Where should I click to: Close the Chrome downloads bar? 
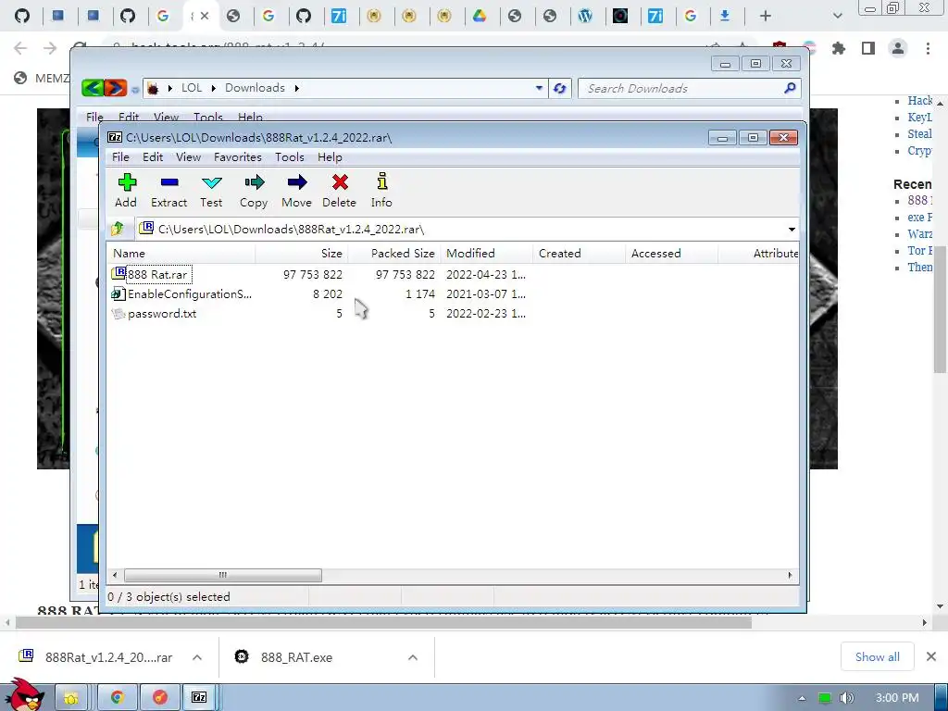coord(931,656)
